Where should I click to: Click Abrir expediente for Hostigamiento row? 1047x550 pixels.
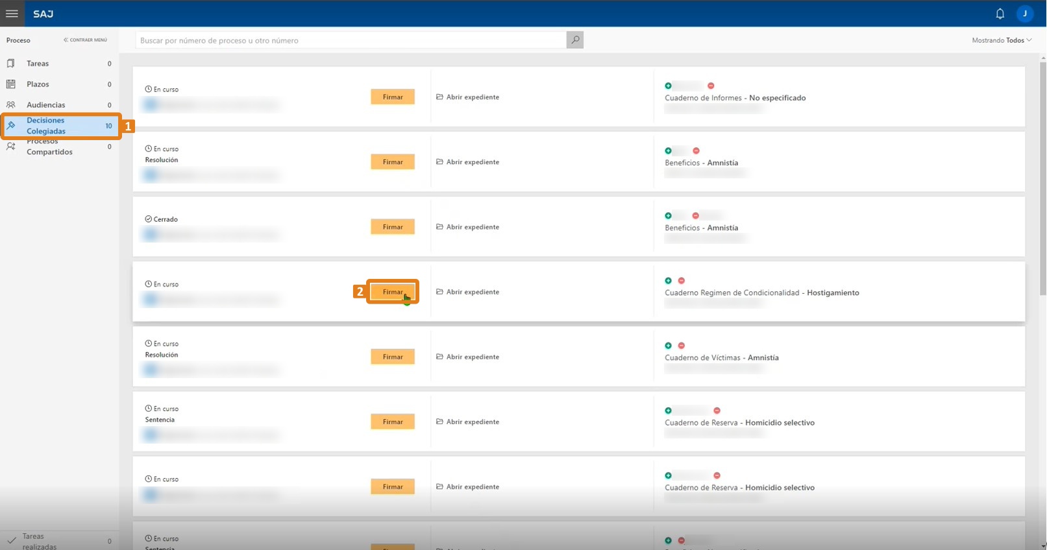click(468, 292)
